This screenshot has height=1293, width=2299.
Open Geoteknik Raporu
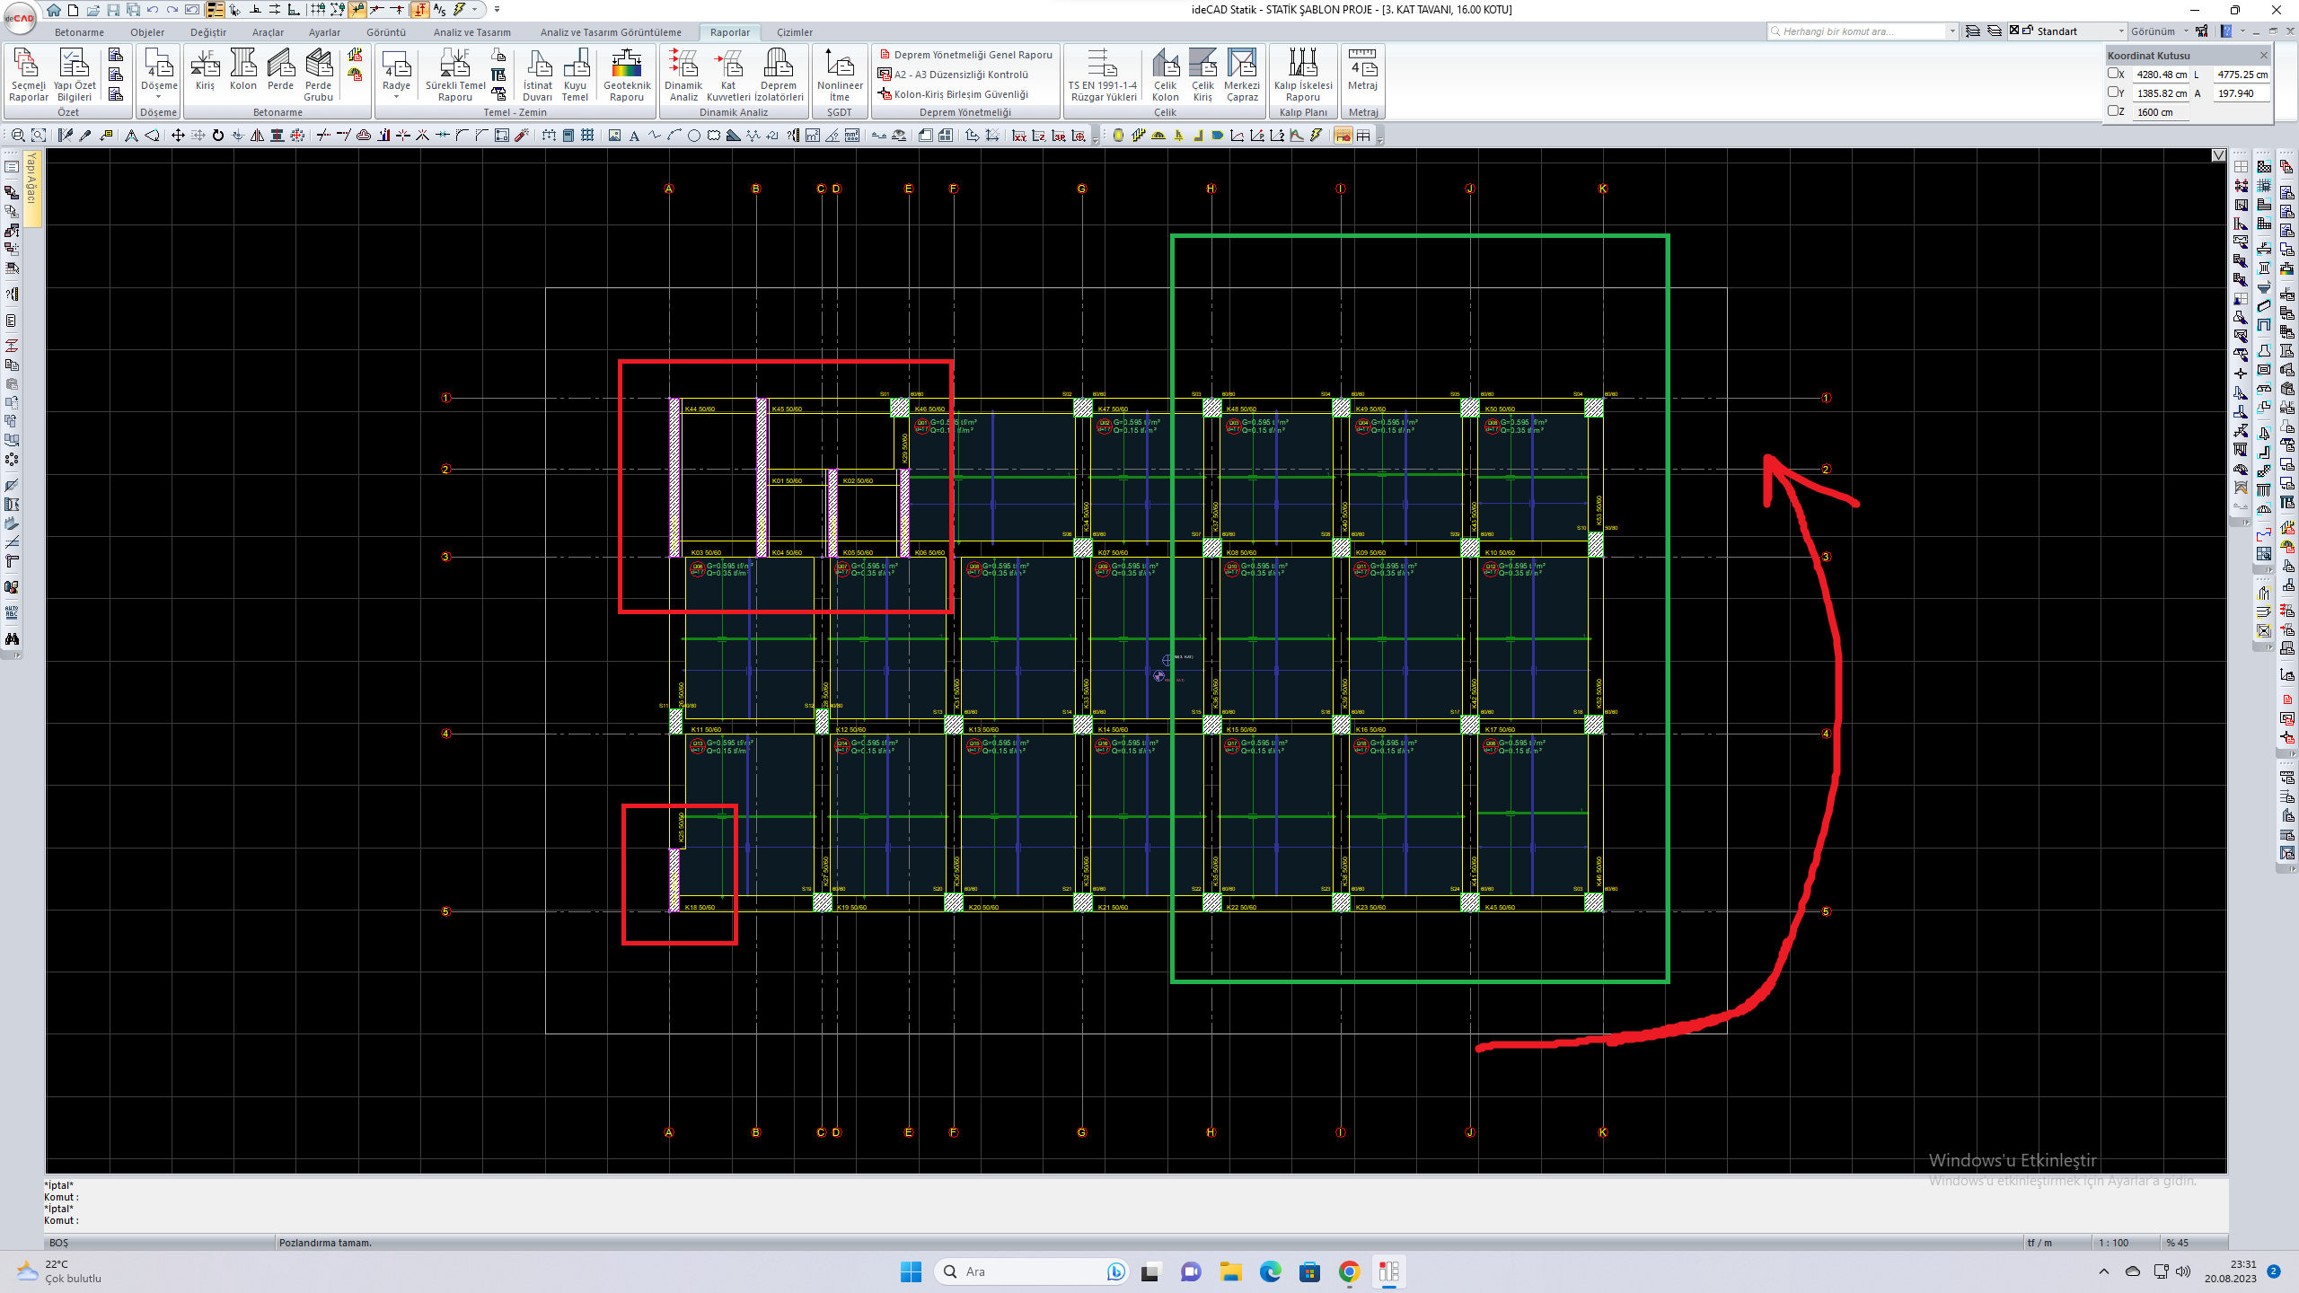tap(627, 75)
